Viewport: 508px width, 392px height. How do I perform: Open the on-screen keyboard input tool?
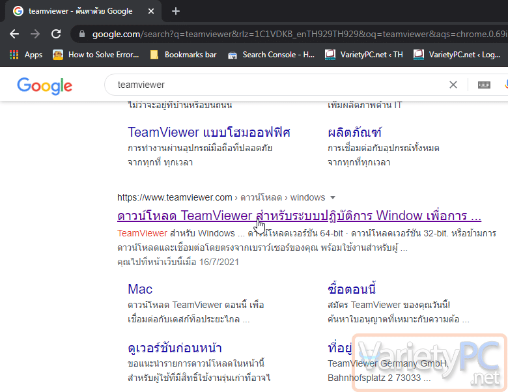484,85
